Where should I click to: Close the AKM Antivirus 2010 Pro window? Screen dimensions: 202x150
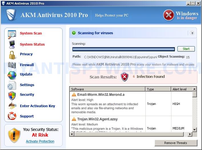tap(198, 3)
